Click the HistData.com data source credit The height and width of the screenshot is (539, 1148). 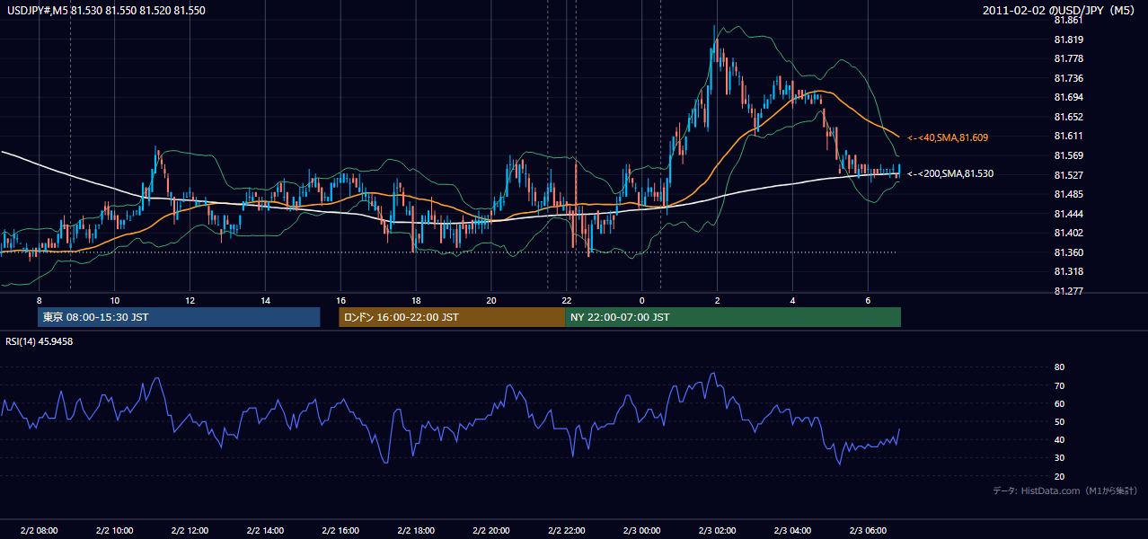click(1065, 490)
